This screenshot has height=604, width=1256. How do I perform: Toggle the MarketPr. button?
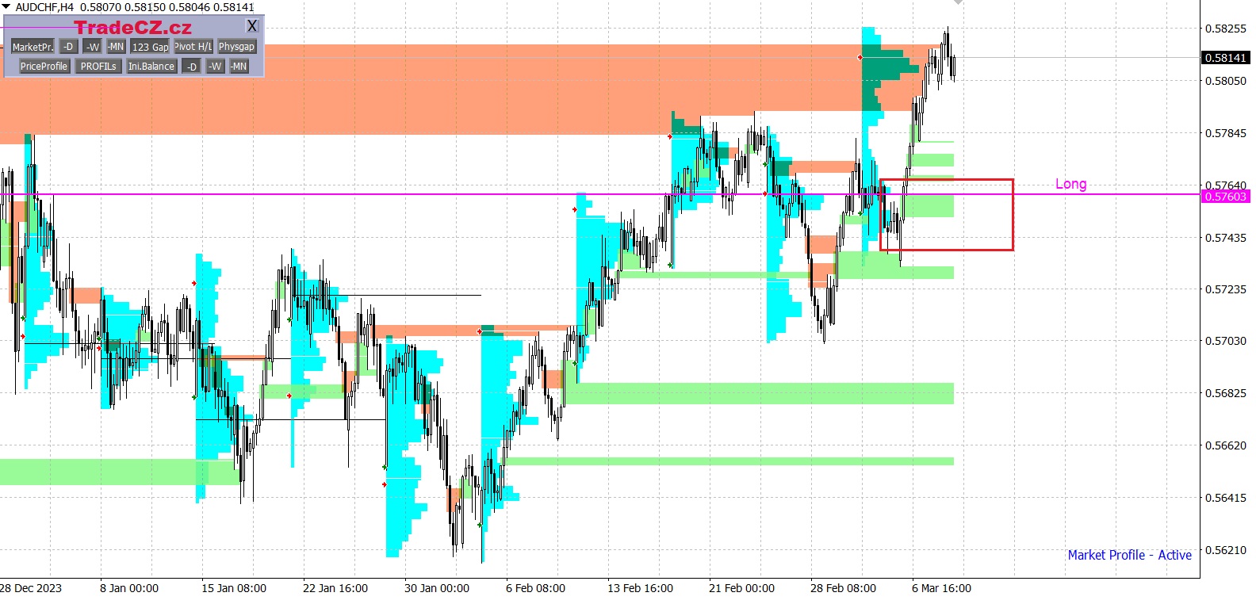[x=33, y=47]
